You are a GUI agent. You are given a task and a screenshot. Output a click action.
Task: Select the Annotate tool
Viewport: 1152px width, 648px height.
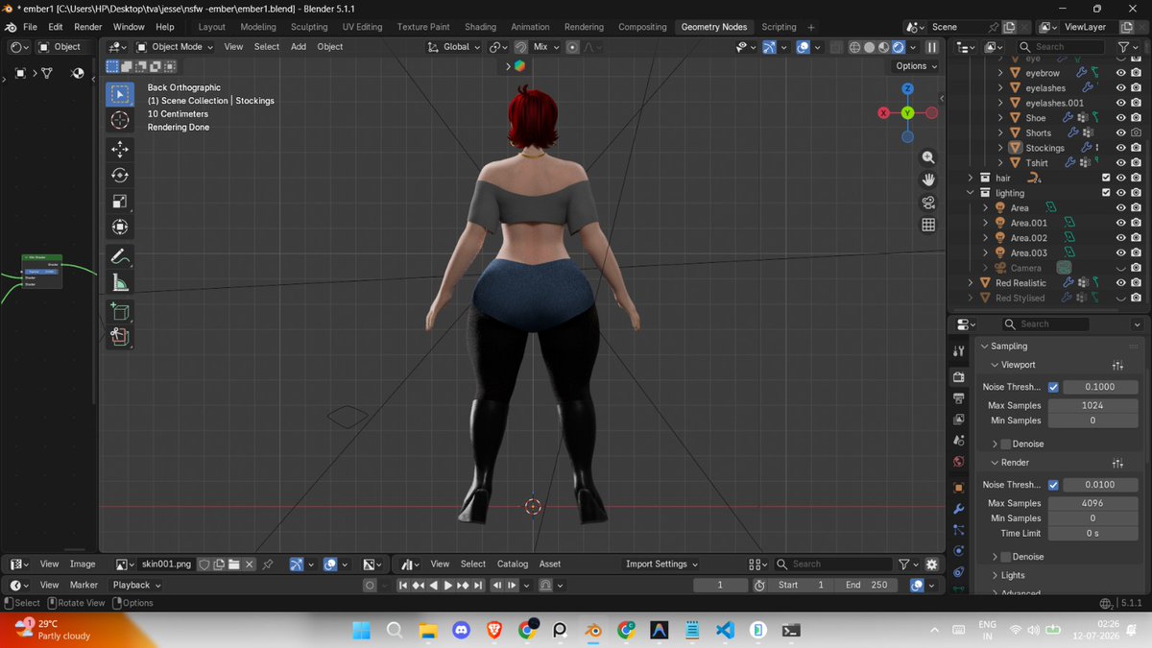tap(120, 256)
